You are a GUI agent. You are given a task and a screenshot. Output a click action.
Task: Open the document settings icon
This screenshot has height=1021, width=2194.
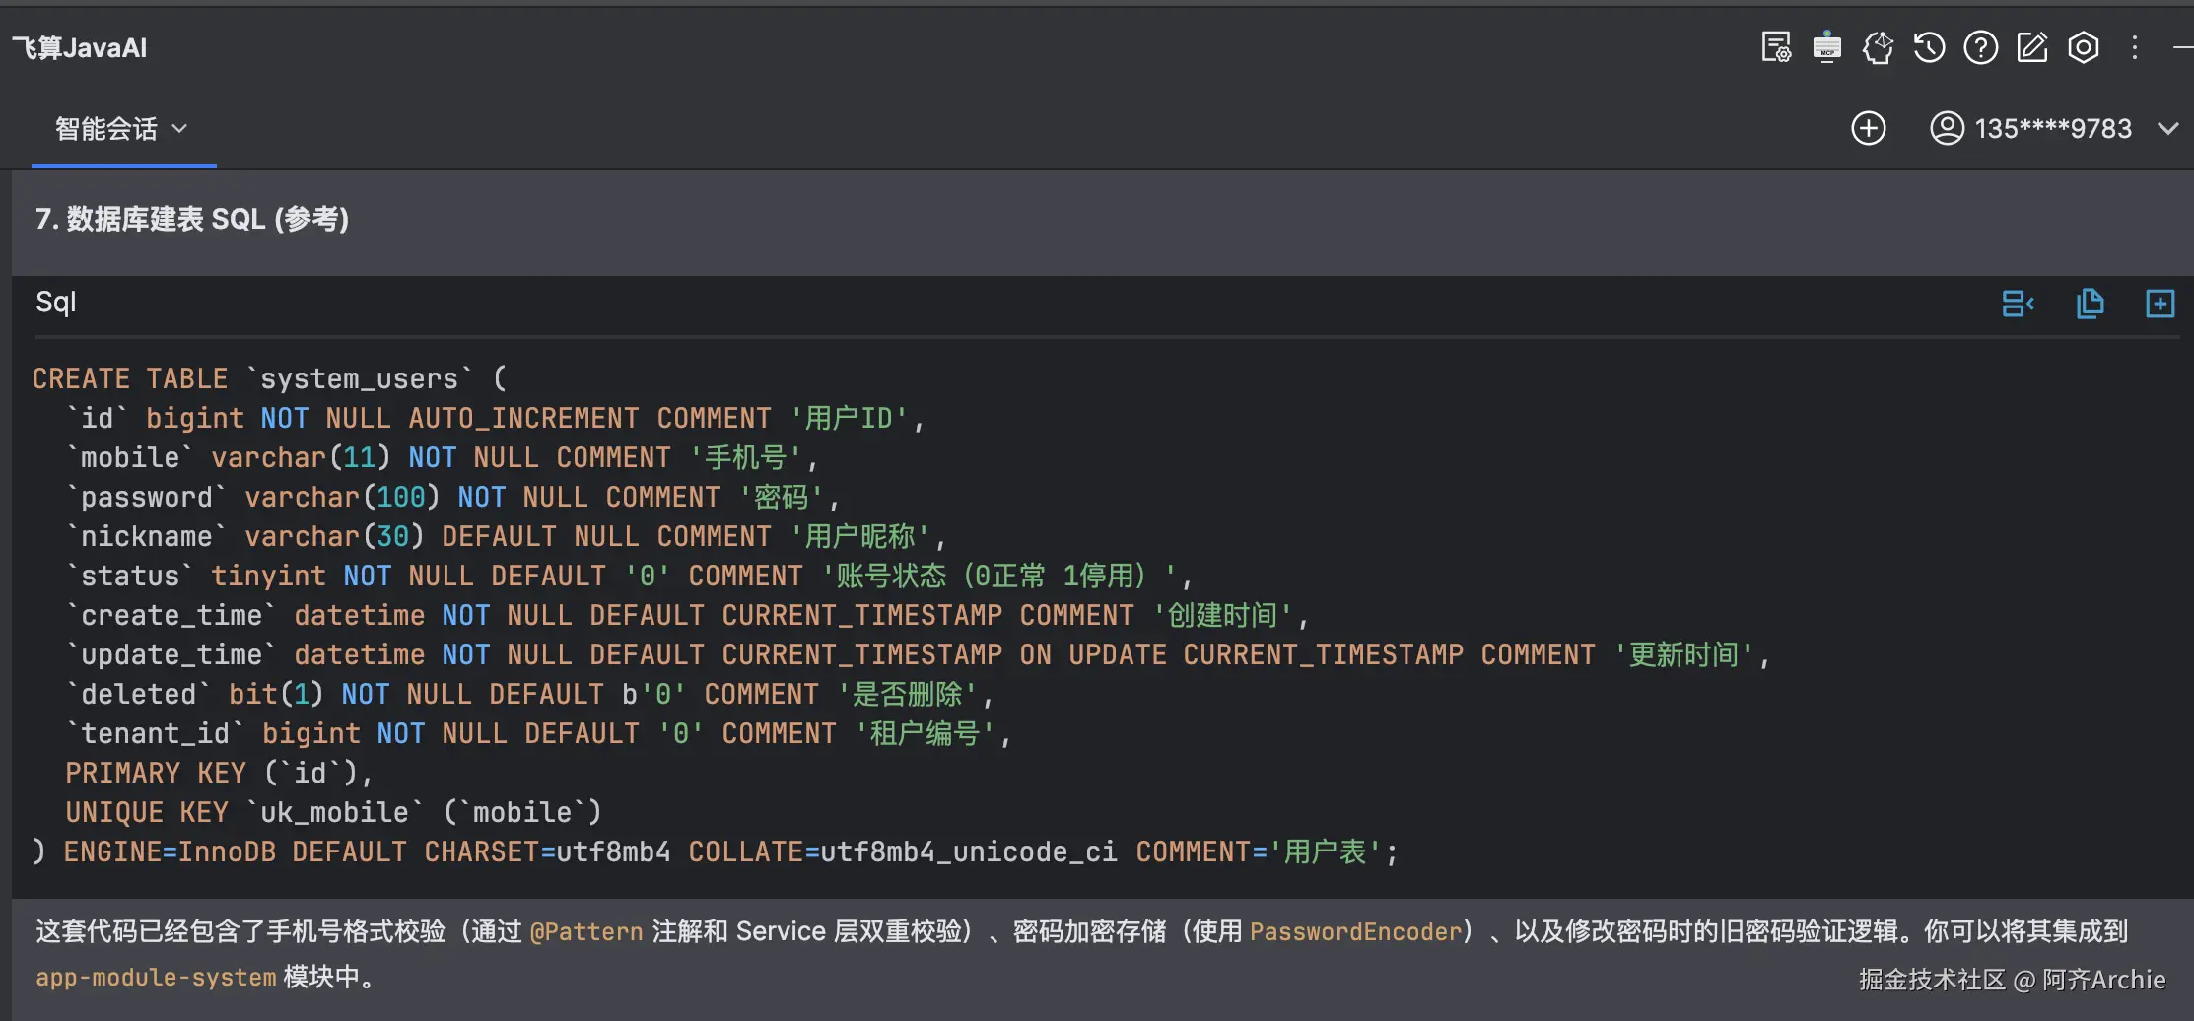click(1776, 47)
